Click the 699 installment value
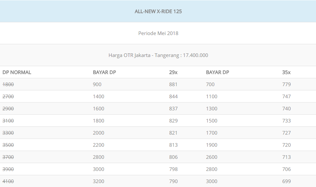Viewport: 316px width, 187px height. pos(286,181)
